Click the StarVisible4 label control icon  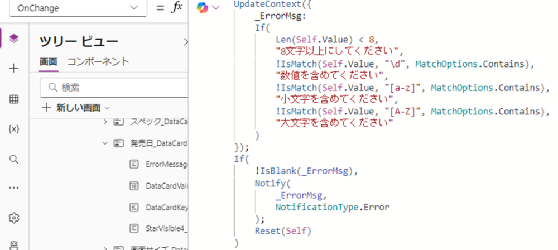pyautogui.click(x=134, y=228)
